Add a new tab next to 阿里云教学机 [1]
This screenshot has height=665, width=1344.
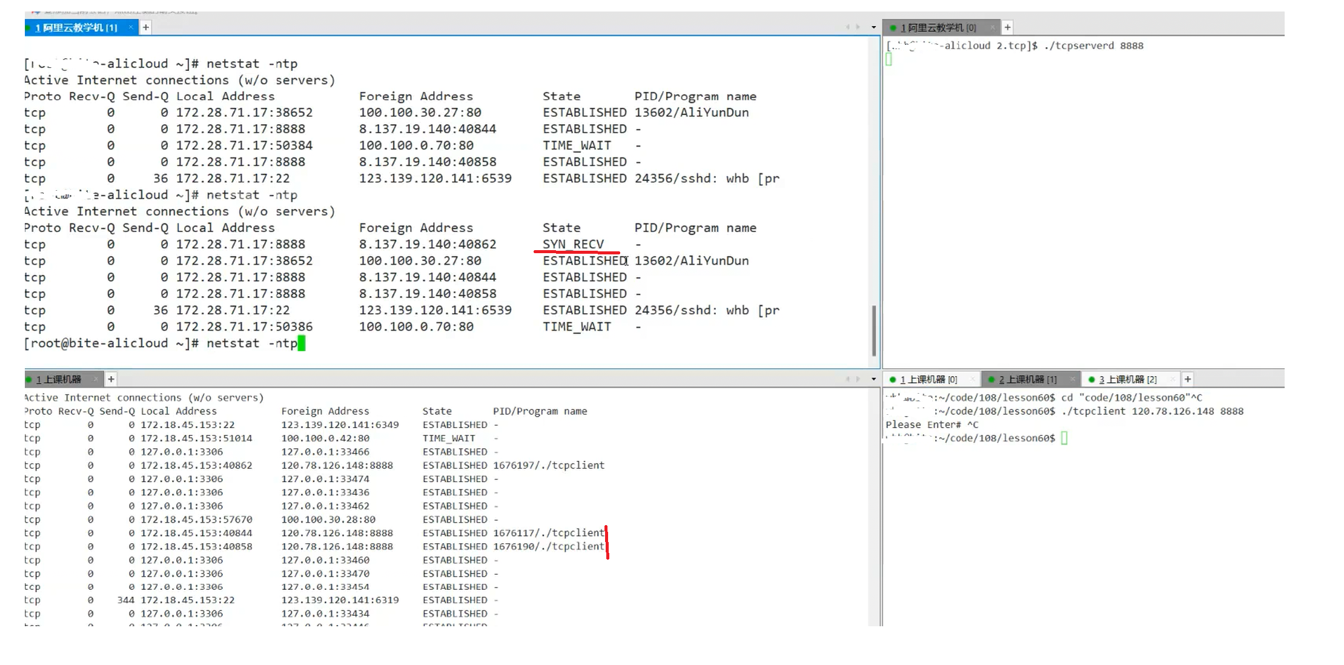145,27
